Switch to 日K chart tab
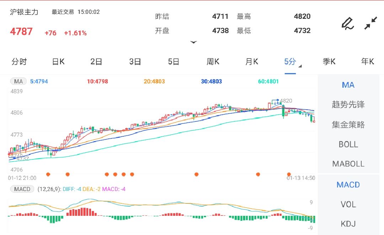Screen dimensions: 384x235 [x=58, y=62]
